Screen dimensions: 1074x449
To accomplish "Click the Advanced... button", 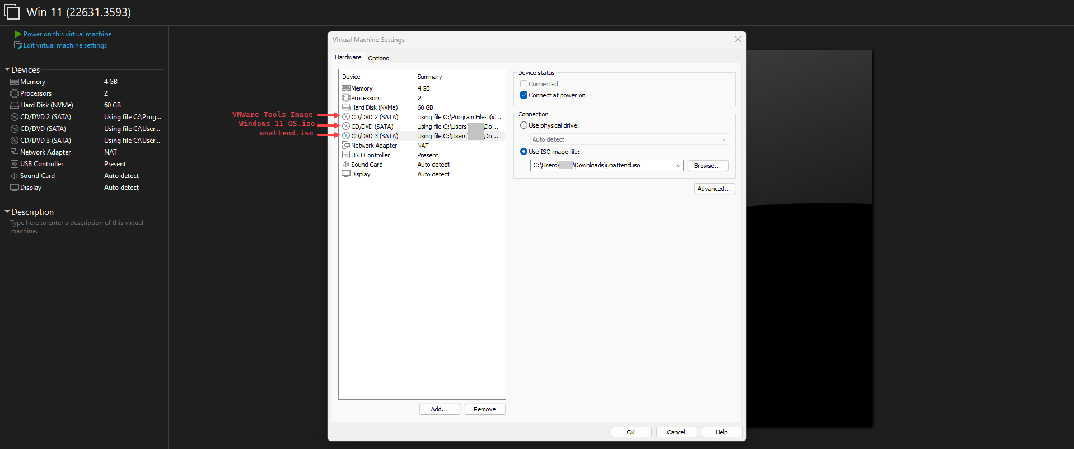I will (715, 189).
